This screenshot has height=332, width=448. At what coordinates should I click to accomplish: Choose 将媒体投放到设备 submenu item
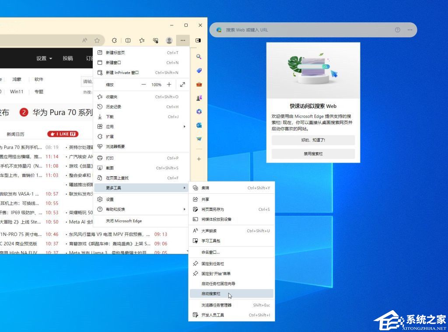point(231,220)
